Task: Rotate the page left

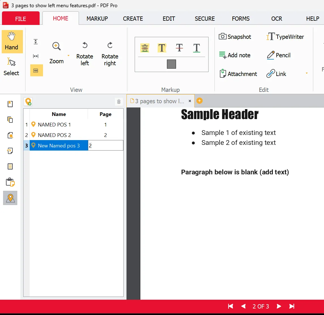Action: [x=85, y=54]
